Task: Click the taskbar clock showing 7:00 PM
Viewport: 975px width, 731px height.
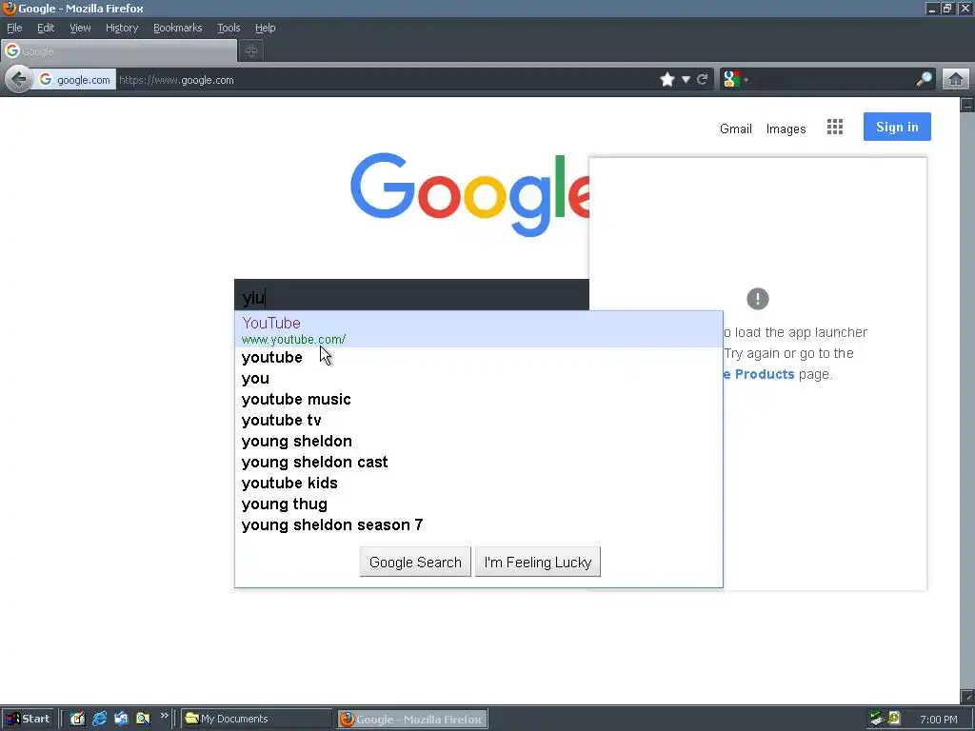Action: click(x=938, y=720)
